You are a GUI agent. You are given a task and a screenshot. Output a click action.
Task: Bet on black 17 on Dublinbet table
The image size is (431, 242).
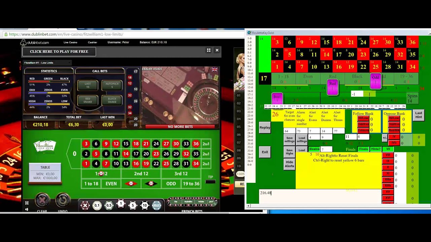click(x=136, y=154)
